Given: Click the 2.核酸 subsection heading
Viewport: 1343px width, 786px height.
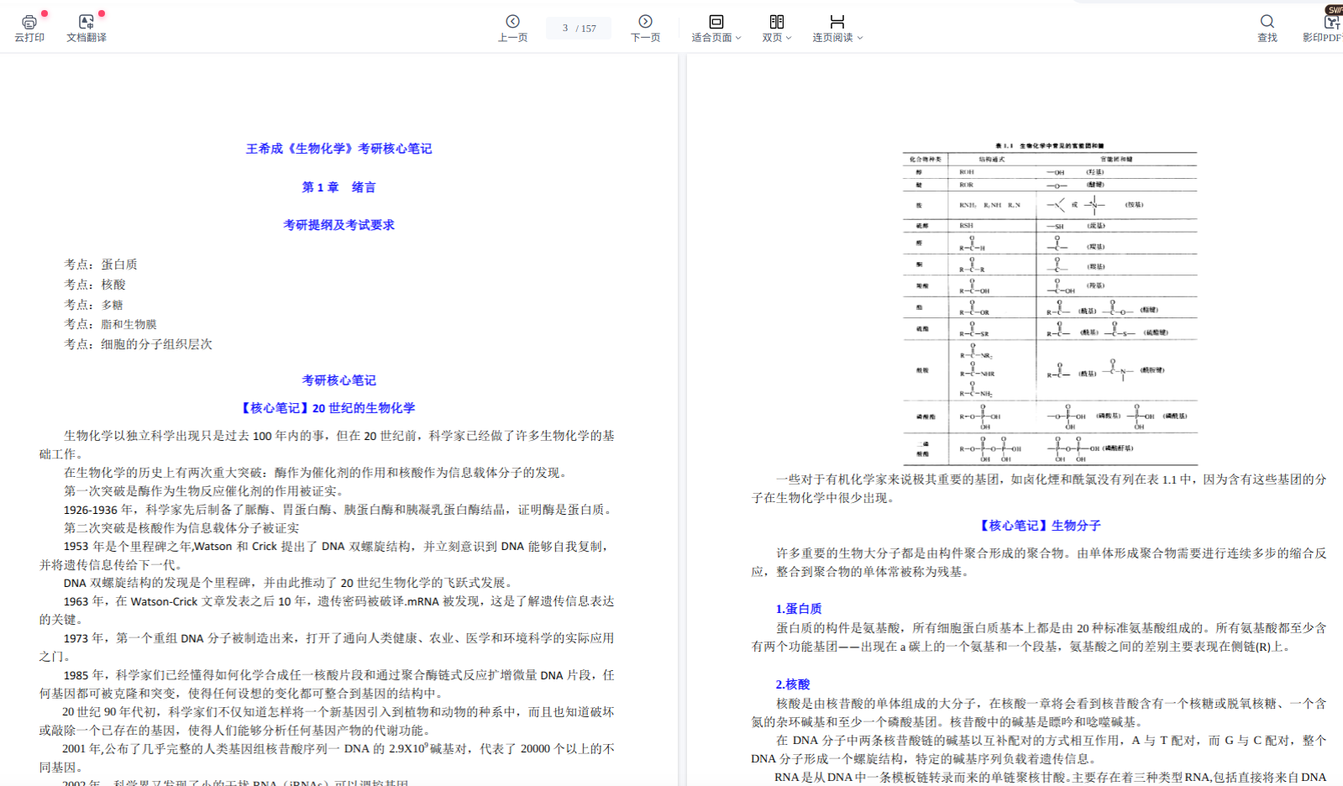Looking at the screenshot, I should (792, 684).
